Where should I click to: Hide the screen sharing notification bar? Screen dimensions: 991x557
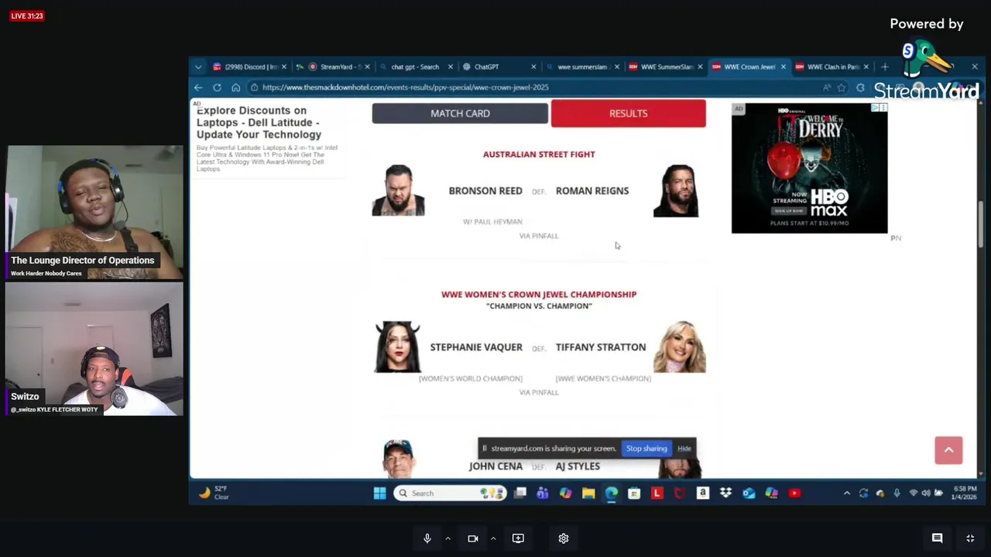click(684, 449)
